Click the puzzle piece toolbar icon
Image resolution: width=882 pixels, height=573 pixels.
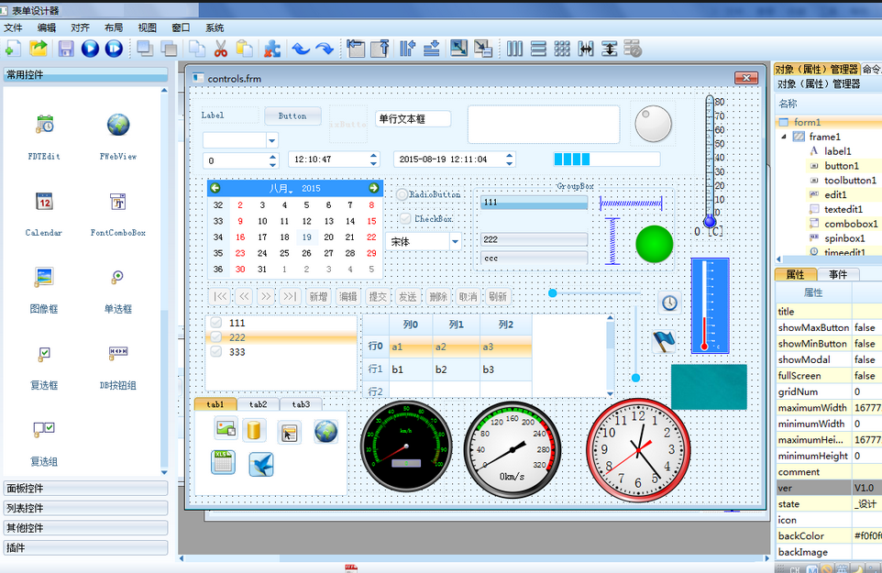pyautogui.click(x=272, y=49)
